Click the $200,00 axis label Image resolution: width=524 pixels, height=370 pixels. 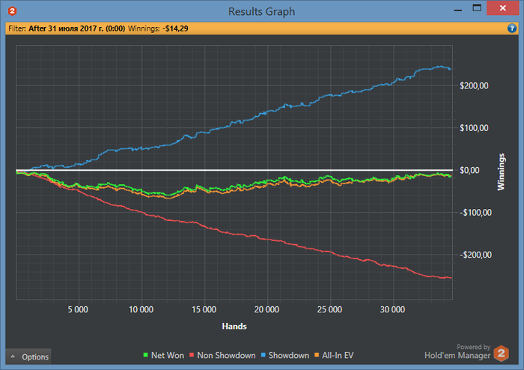tap(474, 86)
